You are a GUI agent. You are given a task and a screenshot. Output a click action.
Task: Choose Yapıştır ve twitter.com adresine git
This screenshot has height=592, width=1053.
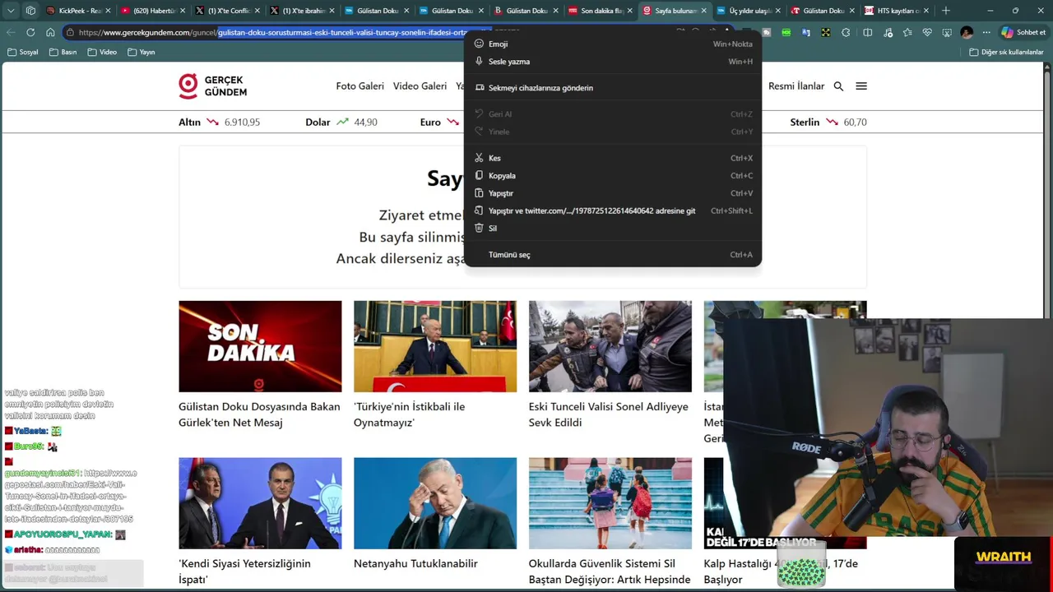(613, 210)
